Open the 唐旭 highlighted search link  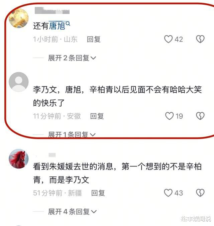coord(57,26)
